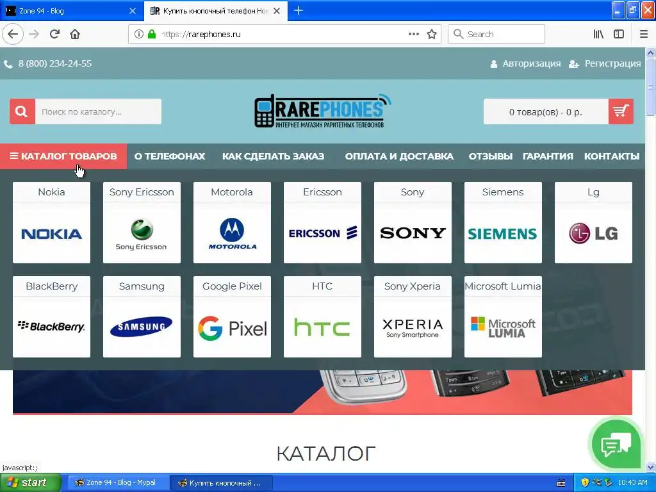Image resolution: width=656 pixels, height=492 pixels.
Task: Collapse the Каталог товаров dropdown menu
Action: [x=63, y=156]
